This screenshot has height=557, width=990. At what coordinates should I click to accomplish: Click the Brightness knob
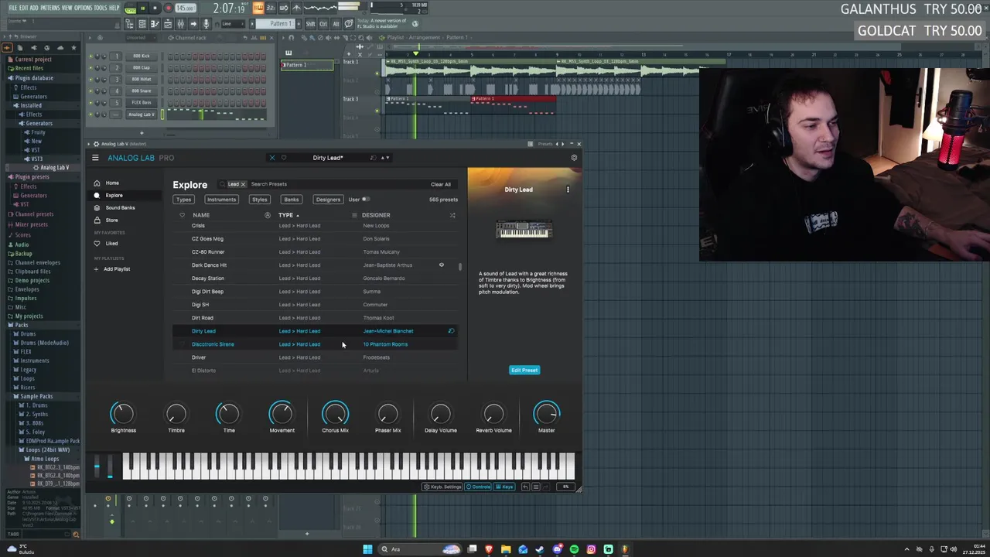click(123, 414)
